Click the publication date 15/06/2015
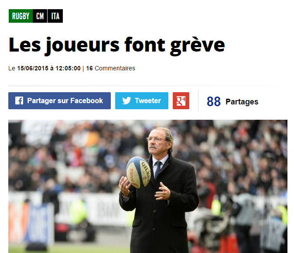The image size is (294, 253). pyautogui.click(x=33, y=68)
